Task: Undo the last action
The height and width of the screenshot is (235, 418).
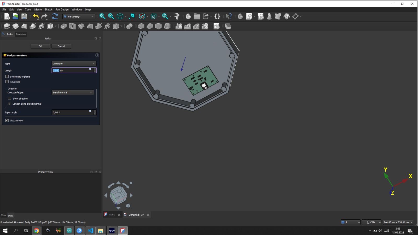Action: tap(36, 16)
